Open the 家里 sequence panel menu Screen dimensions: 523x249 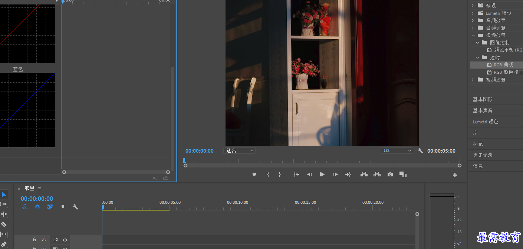[40, 189]
